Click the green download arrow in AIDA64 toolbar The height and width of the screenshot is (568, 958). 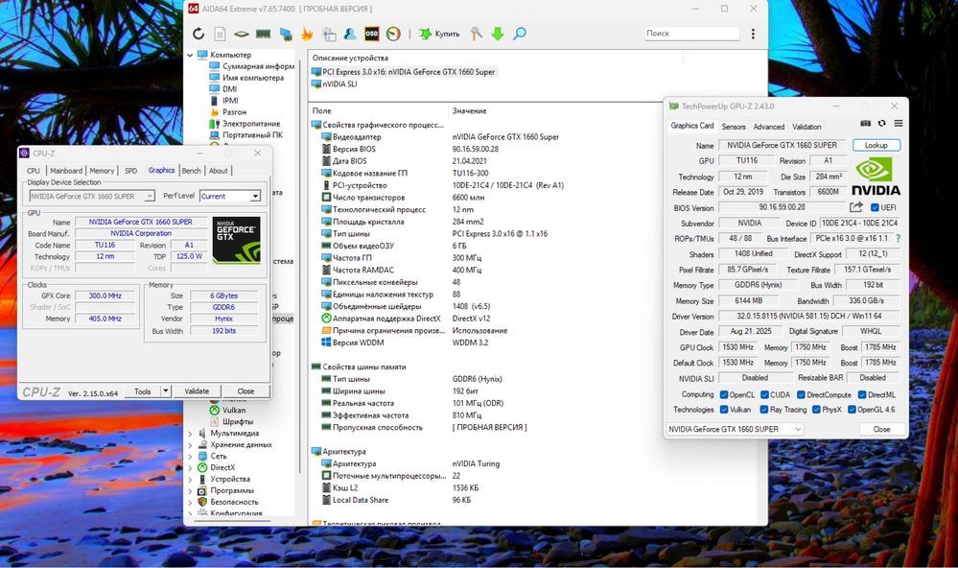click(498, 34)
